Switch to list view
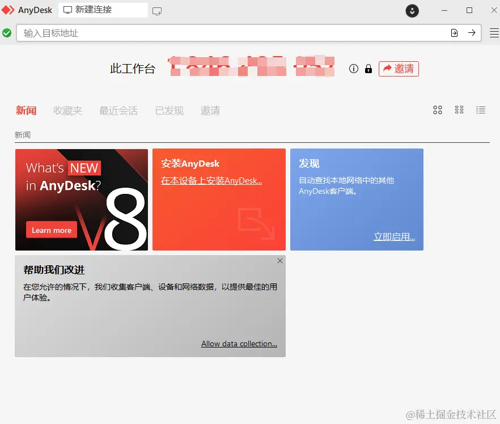The width and height of the screenshot is (500, 424). 481,110
